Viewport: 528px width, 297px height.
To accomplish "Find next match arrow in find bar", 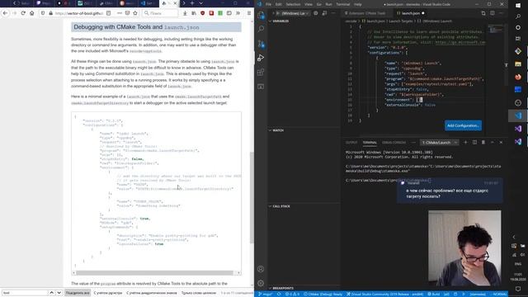I will coord(59,293).
